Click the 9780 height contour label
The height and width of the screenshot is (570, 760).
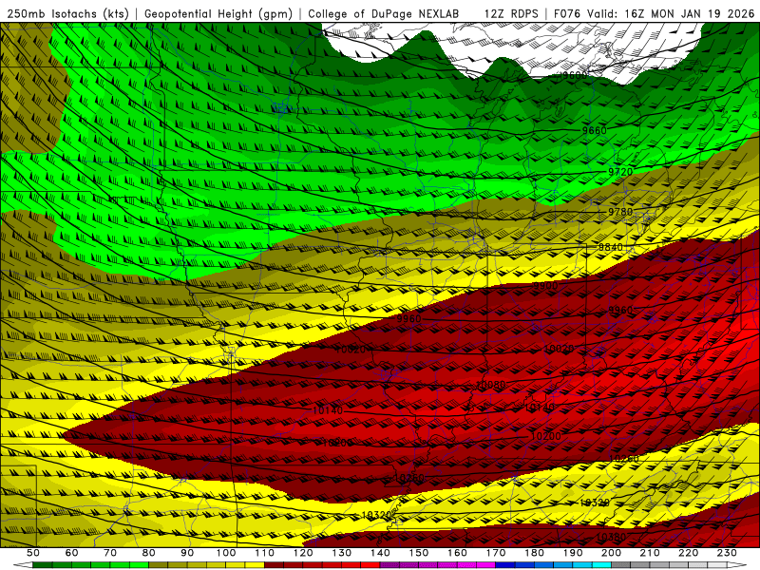click(x=620, y=212)
